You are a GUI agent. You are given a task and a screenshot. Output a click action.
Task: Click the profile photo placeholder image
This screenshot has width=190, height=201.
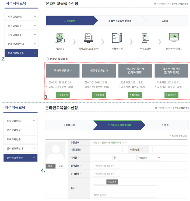55,152
